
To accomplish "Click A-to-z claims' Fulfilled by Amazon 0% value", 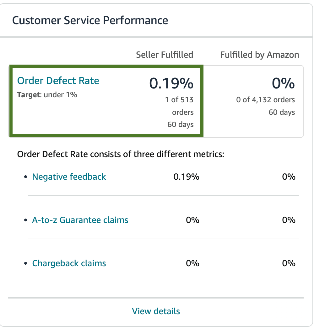I will (x=289, y=220).
